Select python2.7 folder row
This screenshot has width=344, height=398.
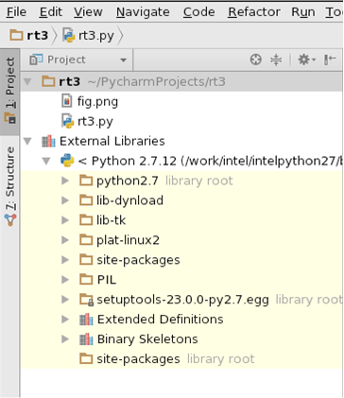coord(181,181)
